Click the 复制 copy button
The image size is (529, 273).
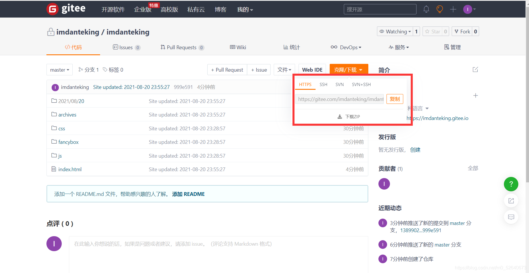(x=395, y=99)
